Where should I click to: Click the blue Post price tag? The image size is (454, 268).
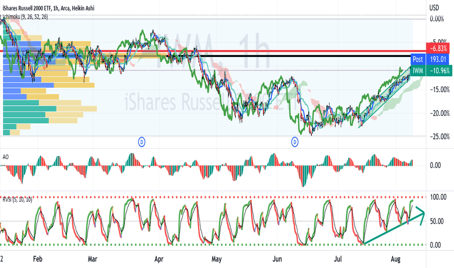[418, 59]
